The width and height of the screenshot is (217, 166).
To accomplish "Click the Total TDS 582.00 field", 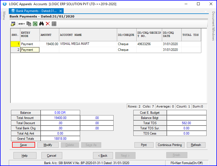I will [x=187, y=123].
